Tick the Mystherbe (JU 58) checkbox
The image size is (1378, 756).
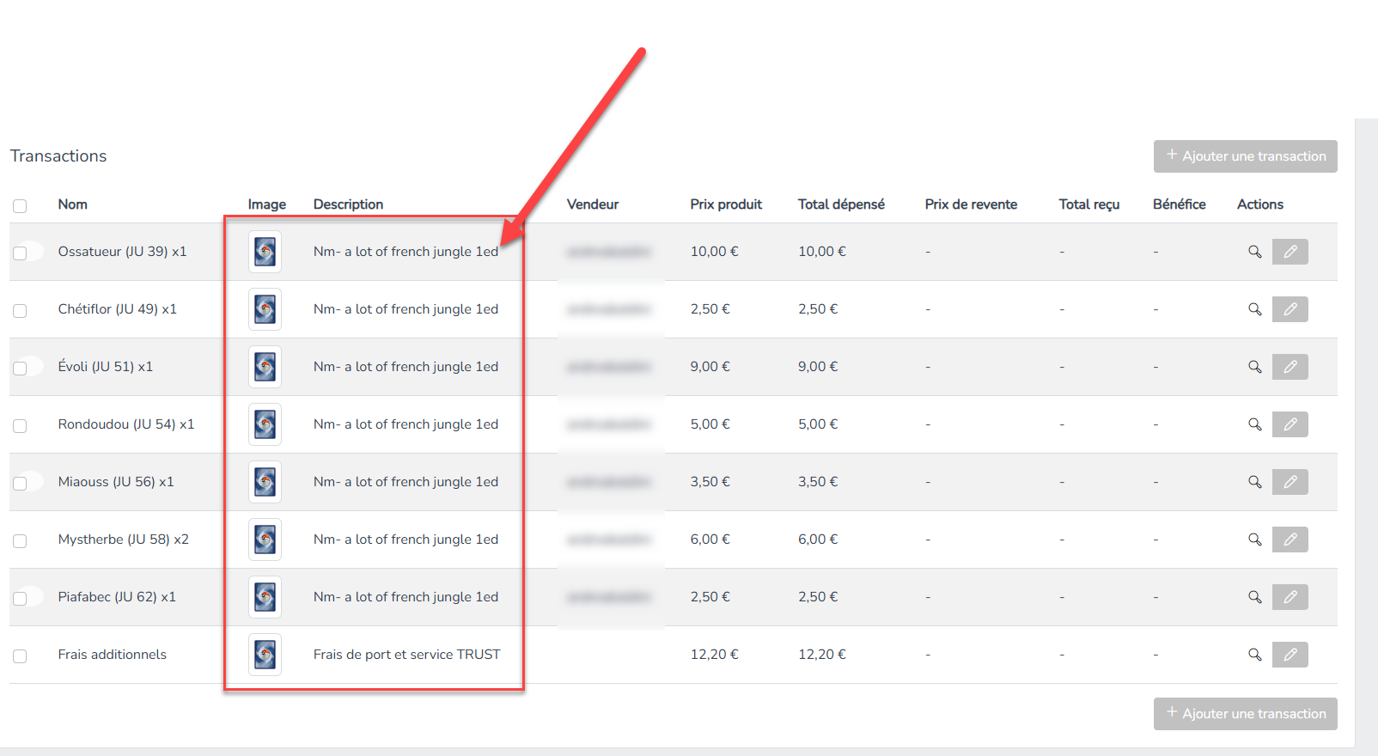tap(20, 540)
